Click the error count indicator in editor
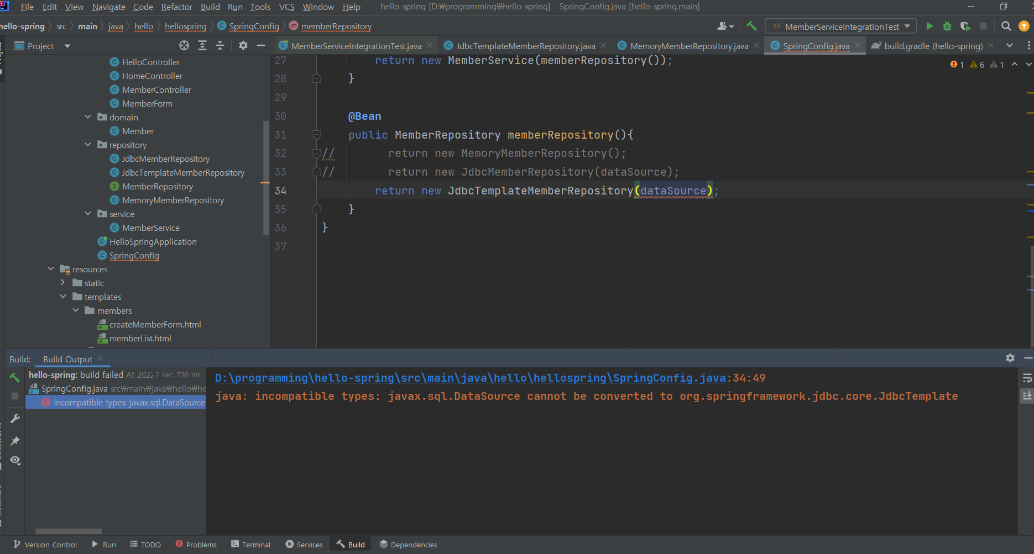The width and height of the screenshot is (1034, 554). coord(957,65)
